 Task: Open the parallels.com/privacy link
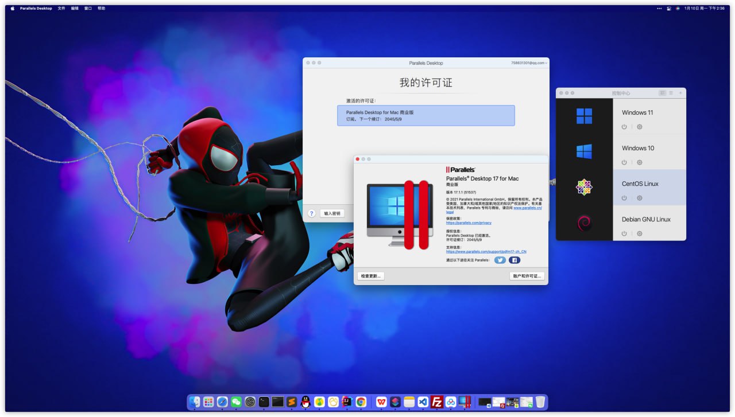pyautogui.click(x=469, y=223)
